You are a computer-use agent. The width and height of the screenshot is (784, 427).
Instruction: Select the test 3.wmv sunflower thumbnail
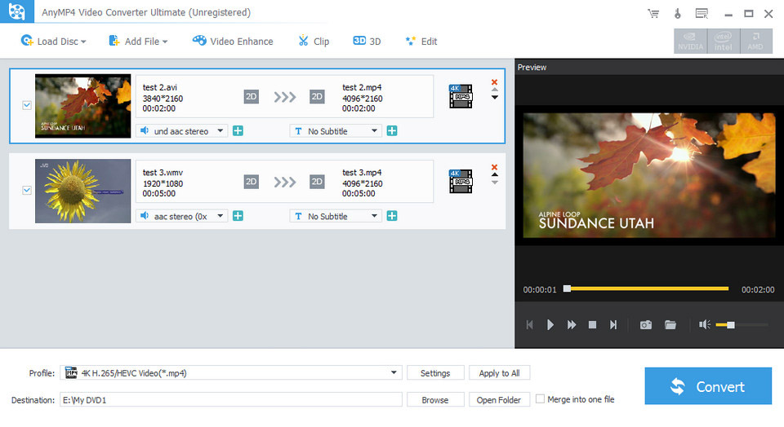(x=83, y=191)
